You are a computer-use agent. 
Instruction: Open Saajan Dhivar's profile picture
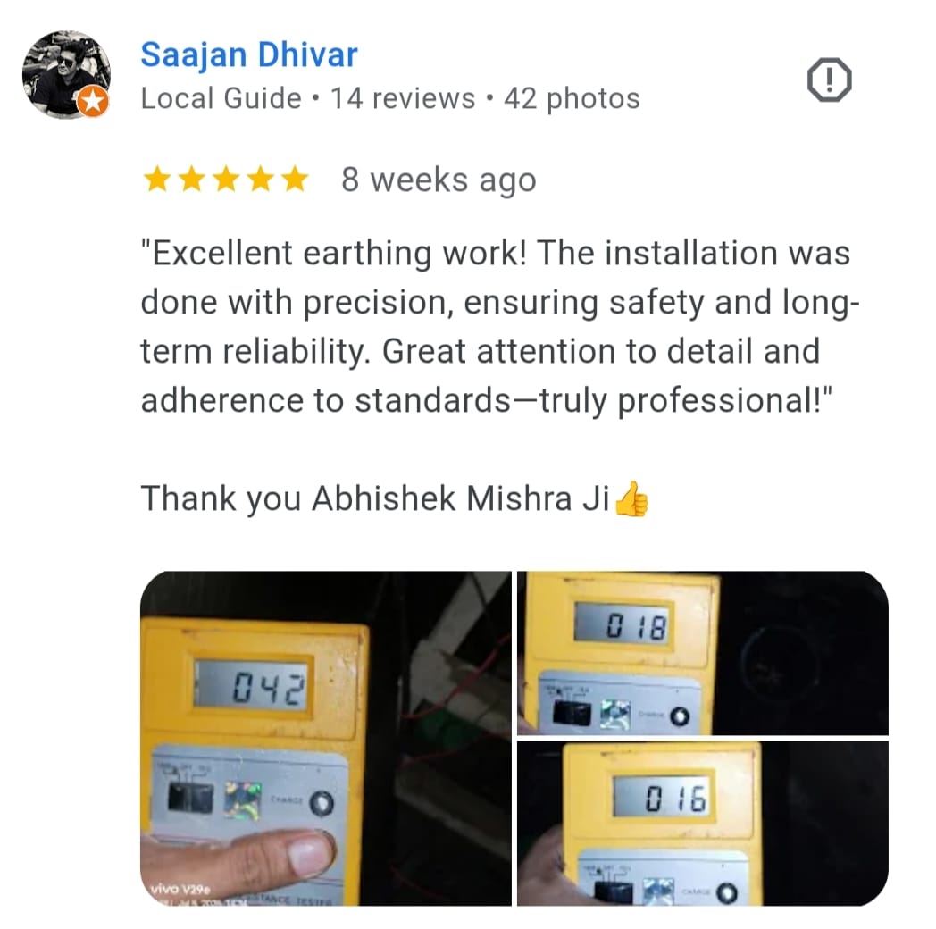click(66, 75)
